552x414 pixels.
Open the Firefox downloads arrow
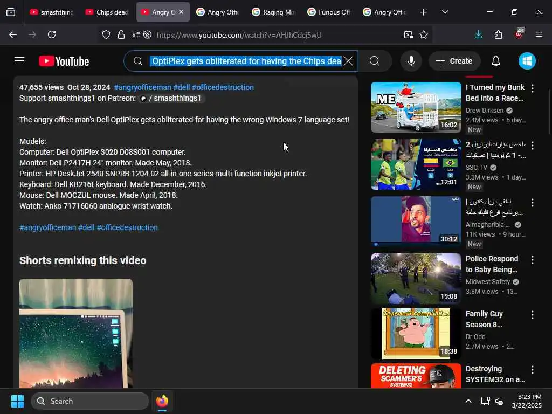point(479,34)
